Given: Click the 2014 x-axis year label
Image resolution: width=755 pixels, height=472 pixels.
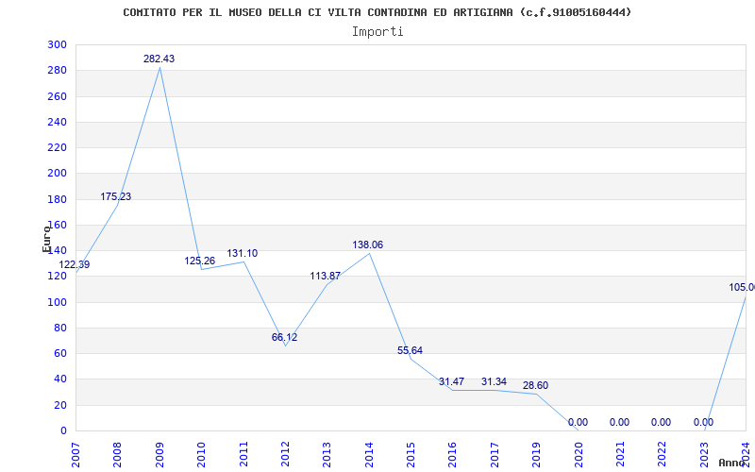Looking at the screenshot, I should (x=369, y=454).
